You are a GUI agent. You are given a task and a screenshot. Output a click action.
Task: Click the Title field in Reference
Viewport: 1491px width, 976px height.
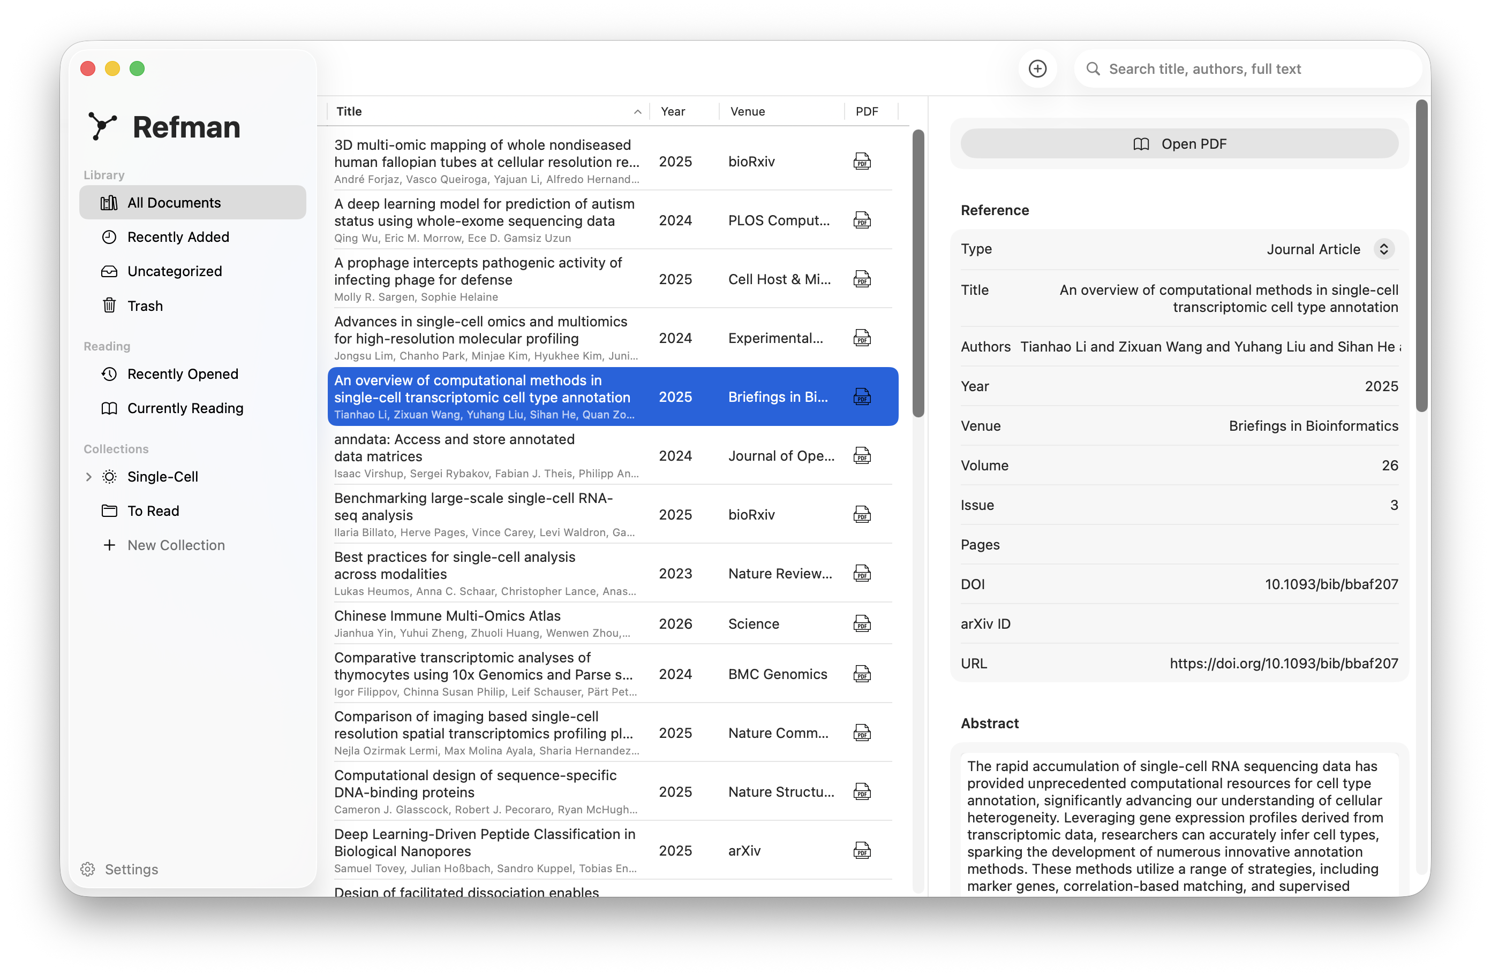[x=1179, y=299]
